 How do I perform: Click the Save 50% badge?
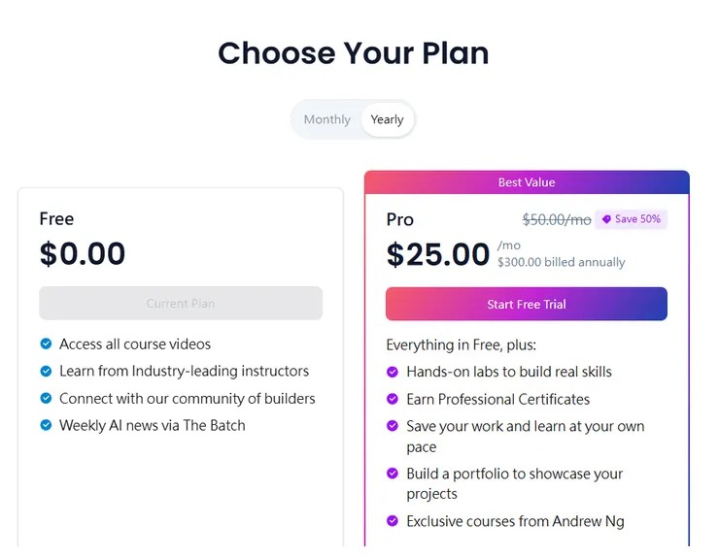(631, 219)
